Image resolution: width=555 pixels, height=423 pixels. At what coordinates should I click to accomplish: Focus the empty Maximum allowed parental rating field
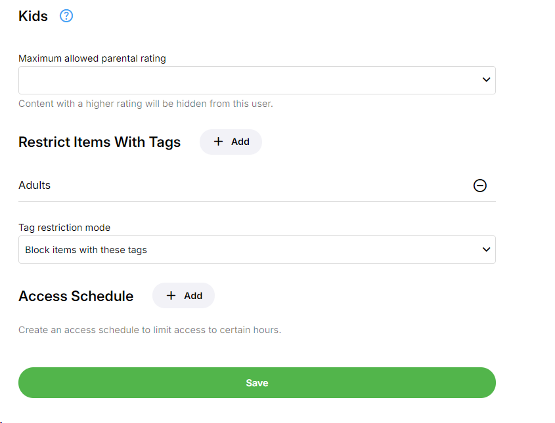pos(243,80)
